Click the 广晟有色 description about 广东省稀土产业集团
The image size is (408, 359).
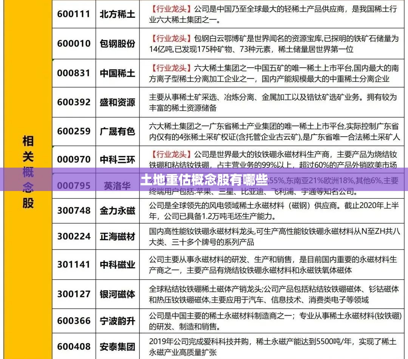[x=274, y=131]
